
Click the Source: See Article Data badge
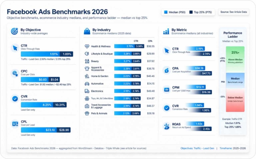[234, 12]
